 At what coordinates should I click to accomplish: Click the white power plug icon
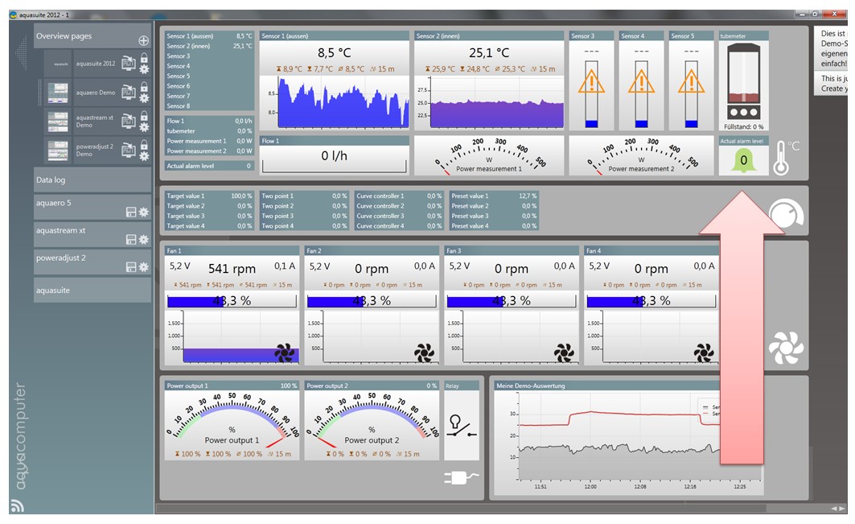461,477
